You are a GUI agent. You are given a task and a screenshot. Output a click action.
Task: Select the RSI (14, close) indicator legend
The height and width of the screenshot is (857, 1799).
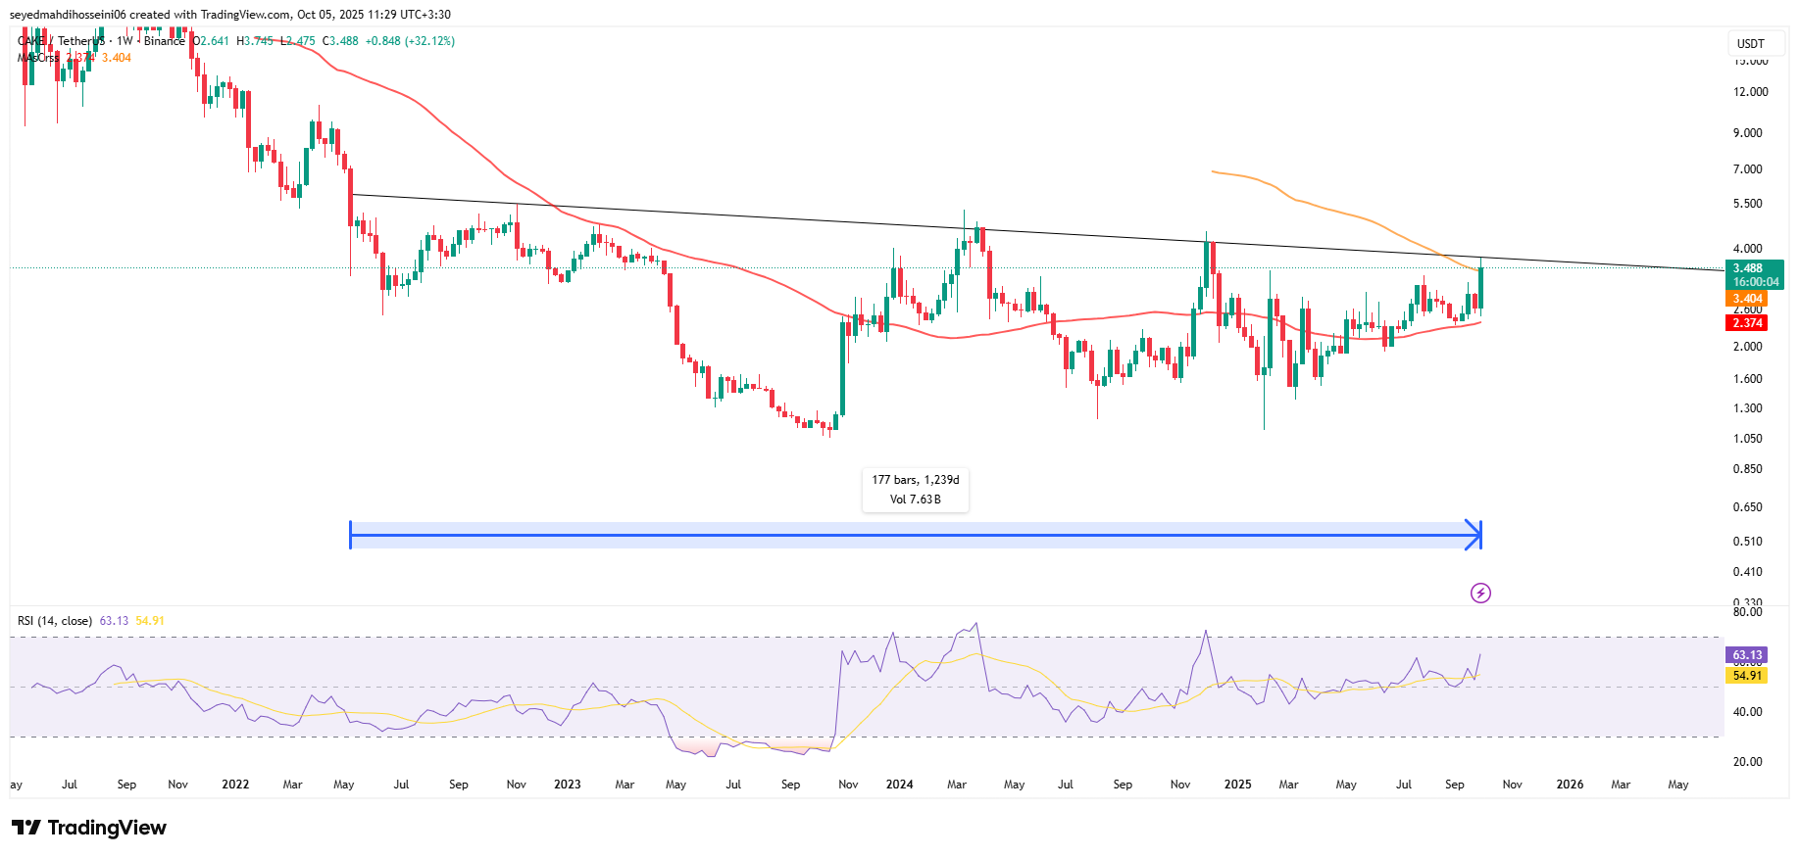click(x=55, y=621)
